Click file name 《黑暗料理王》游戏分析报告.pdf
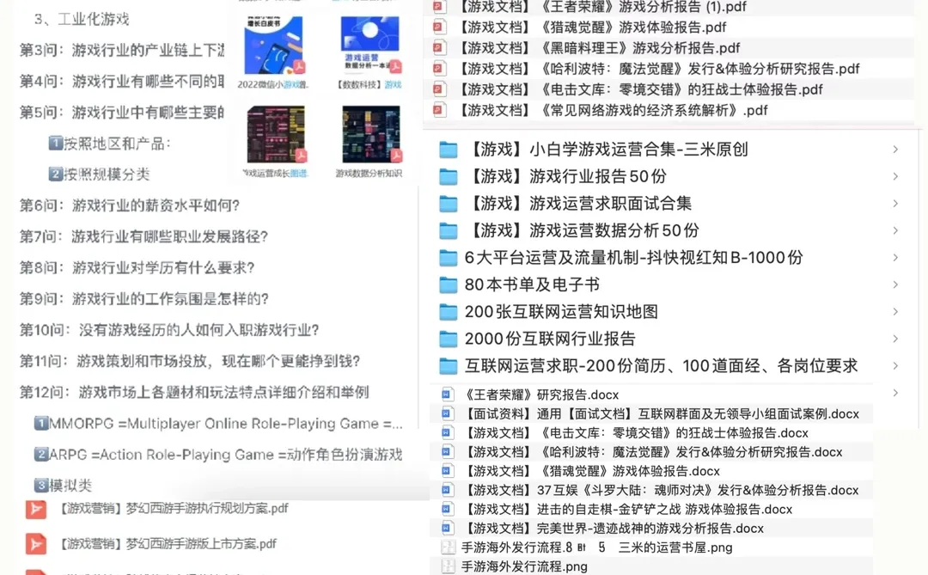Screen dimensions: 928x575 coord(600,47)
